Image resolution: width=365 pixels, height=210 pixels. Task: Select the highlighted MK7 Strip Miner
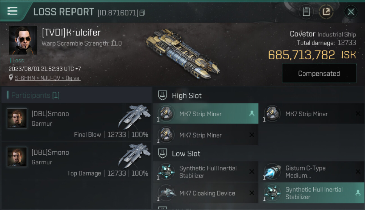tap(206, 114)
